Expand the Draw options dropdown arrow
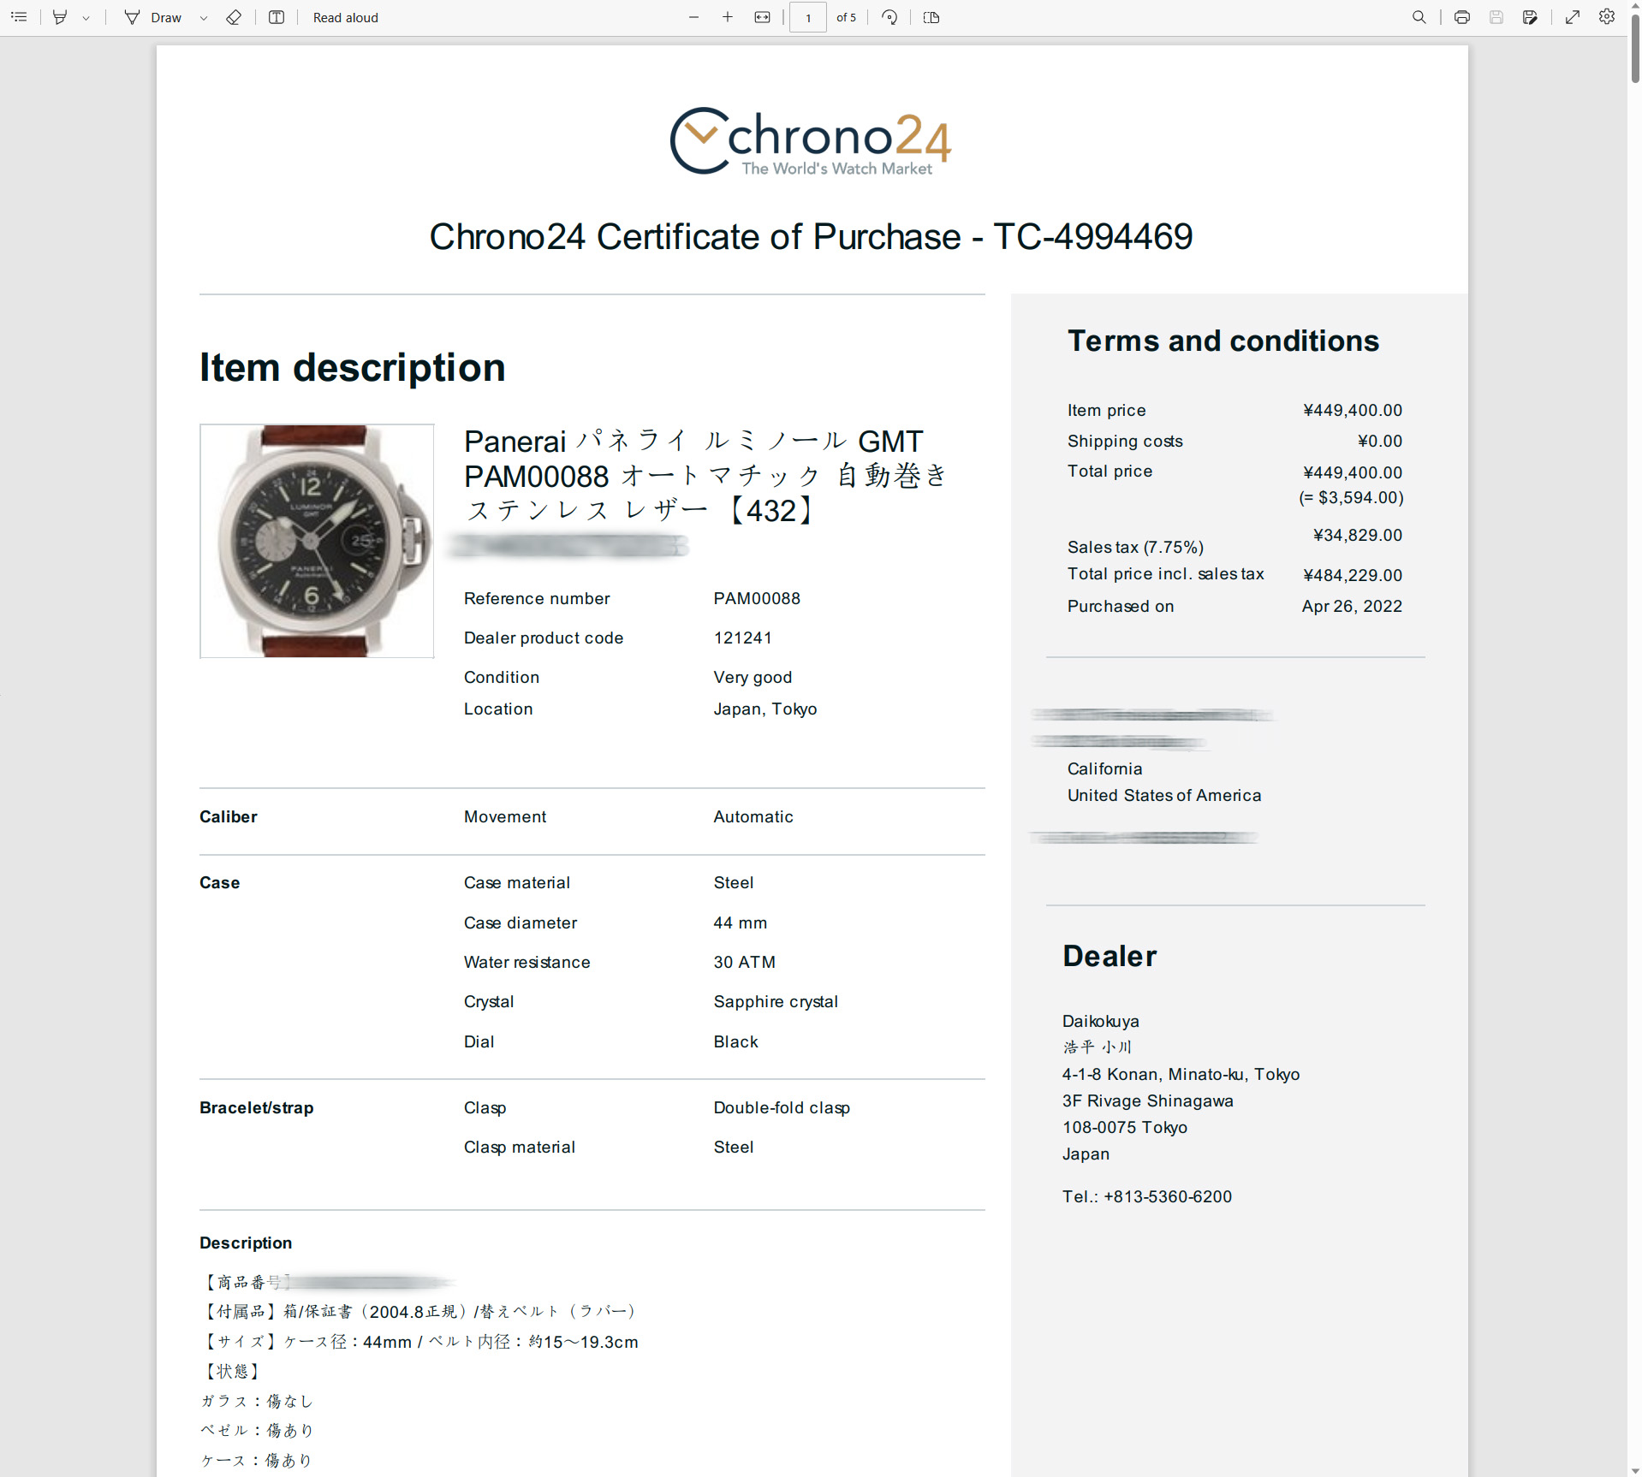The height and width of the screenshot is (1477, 1642). tap(204, 18)
